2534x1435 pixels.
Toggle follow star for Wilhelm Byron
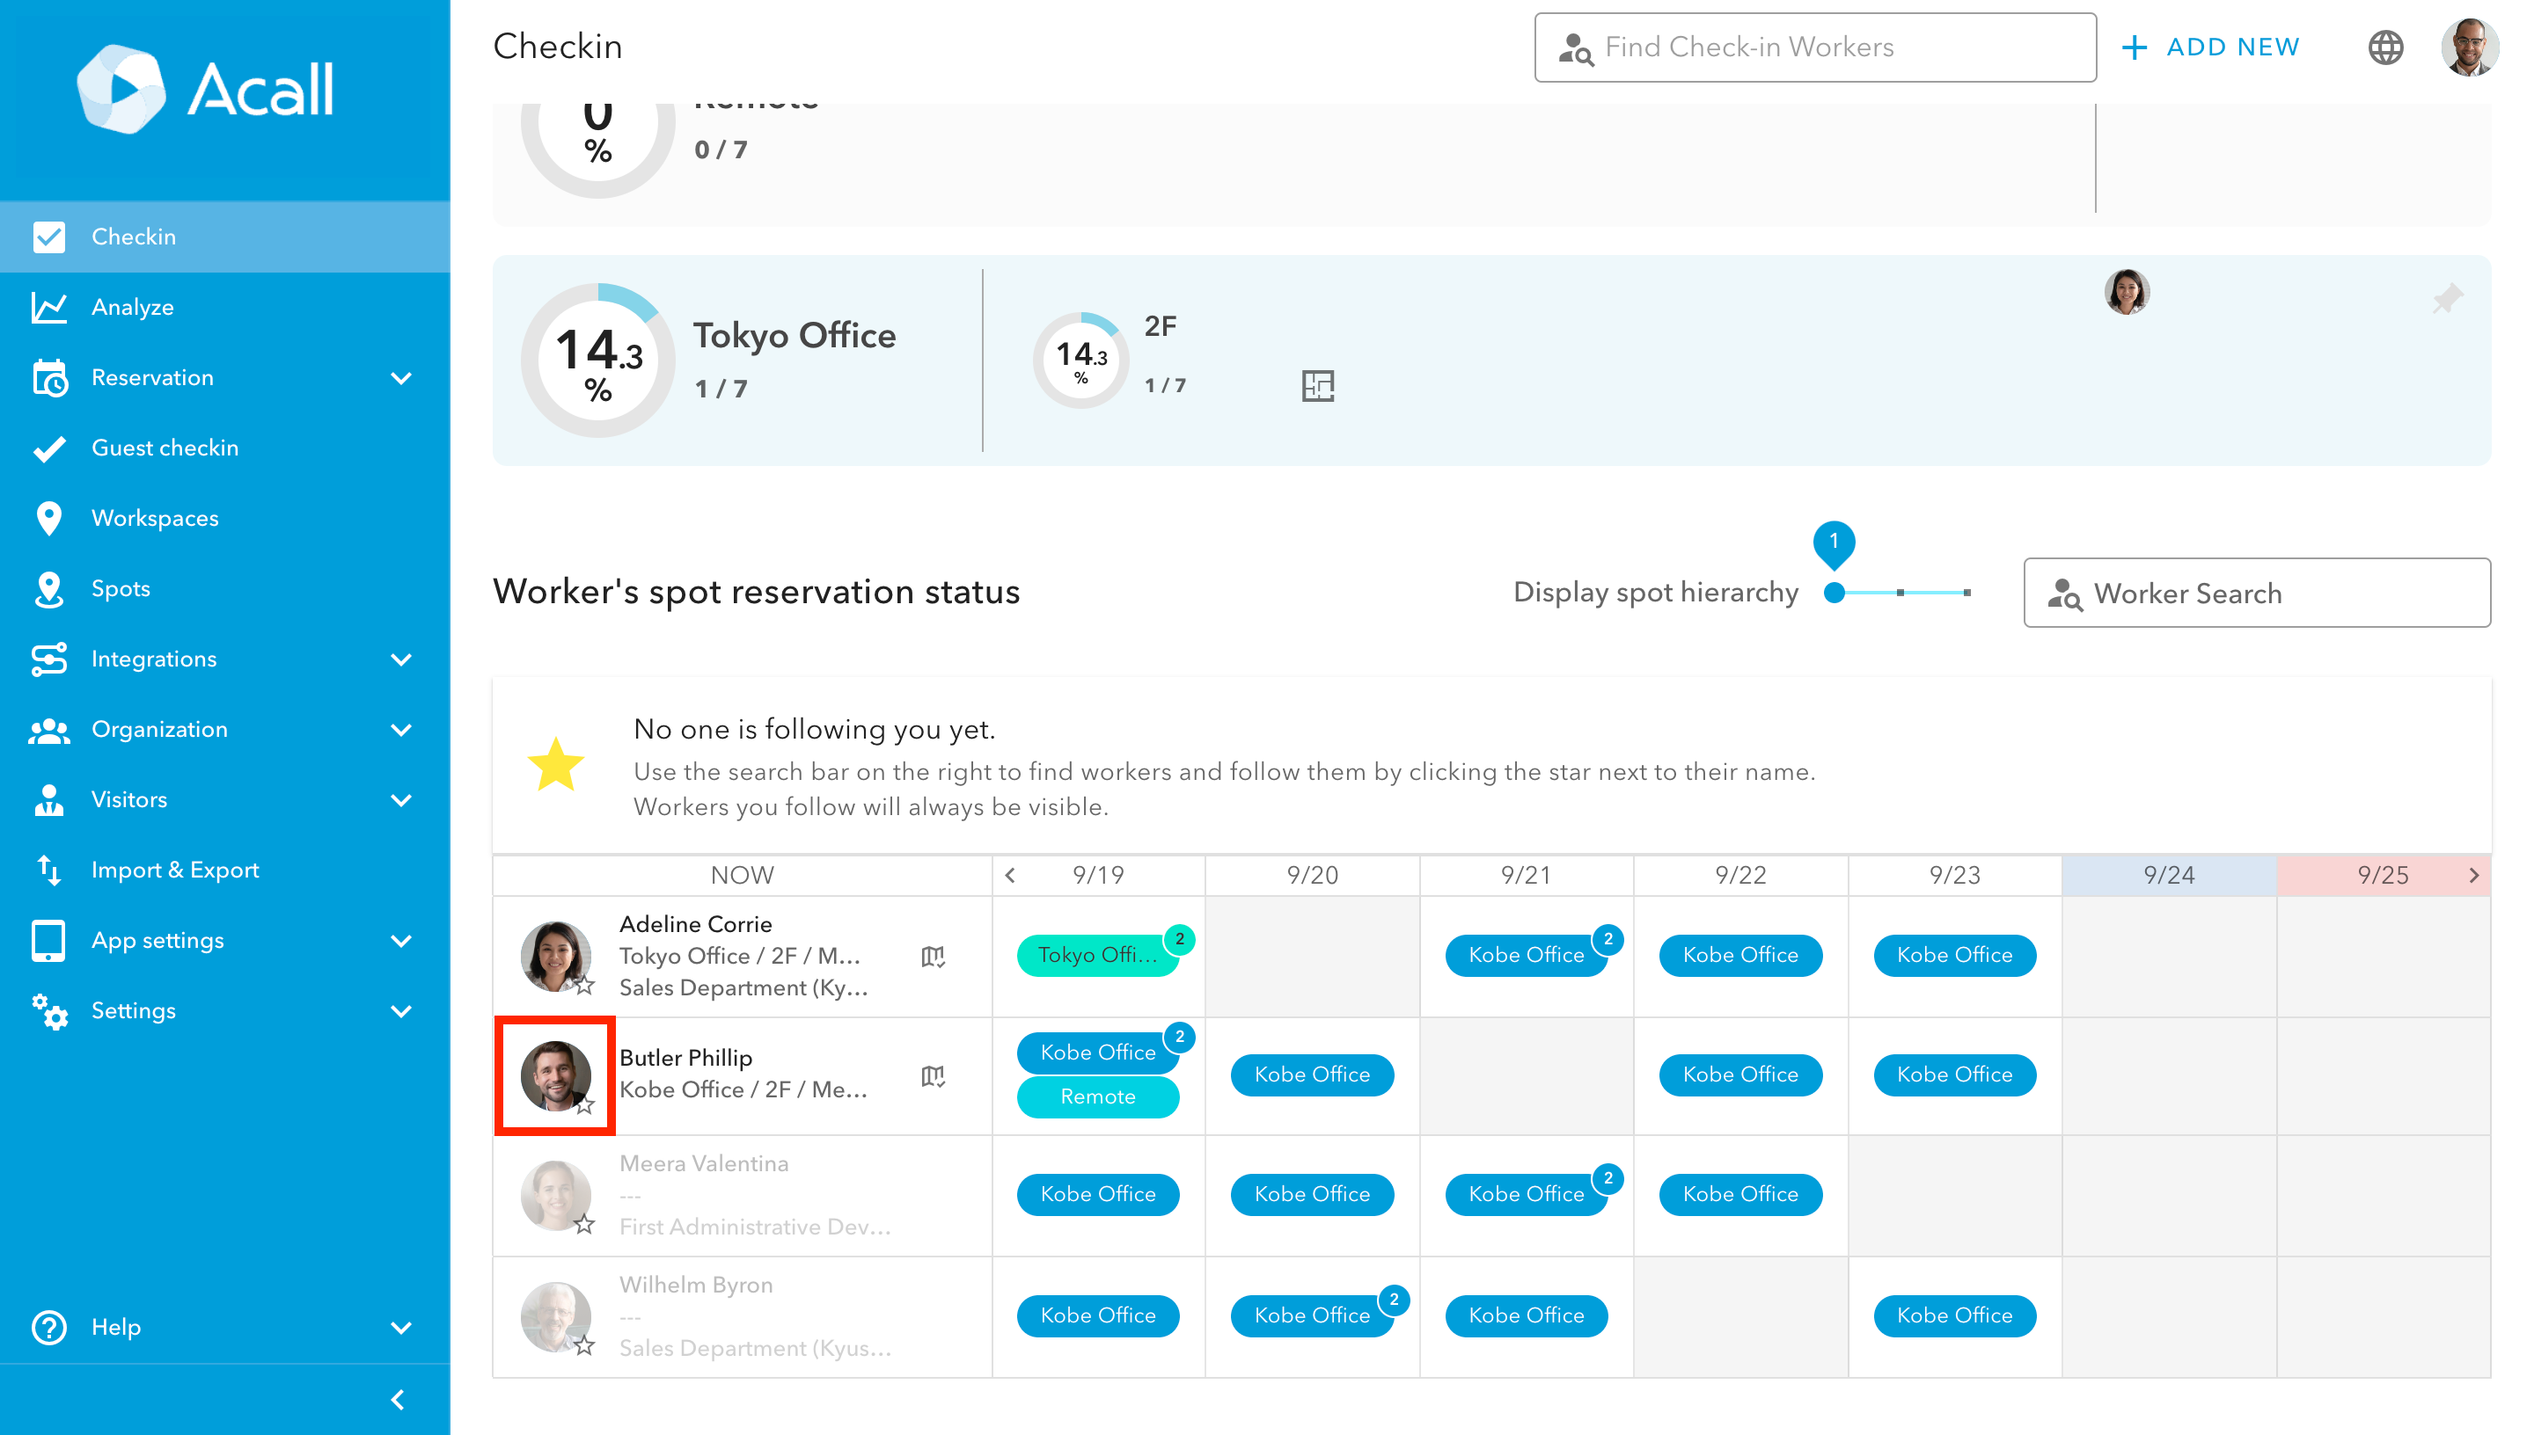(x=585, y=1345)
